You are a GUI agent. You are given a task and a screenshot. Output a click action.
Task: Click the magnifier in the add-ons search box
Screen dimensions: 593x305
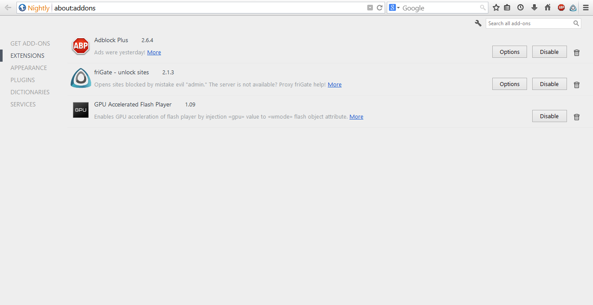[576, 23]
